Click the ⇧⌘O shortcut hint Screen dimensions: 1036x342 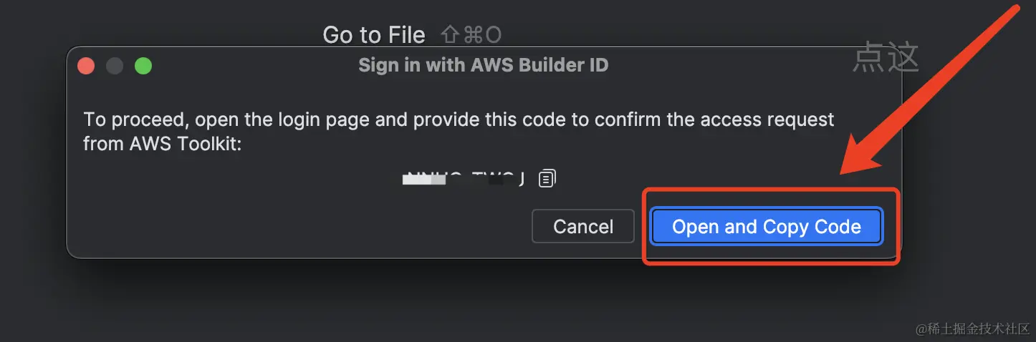[471, 34]
